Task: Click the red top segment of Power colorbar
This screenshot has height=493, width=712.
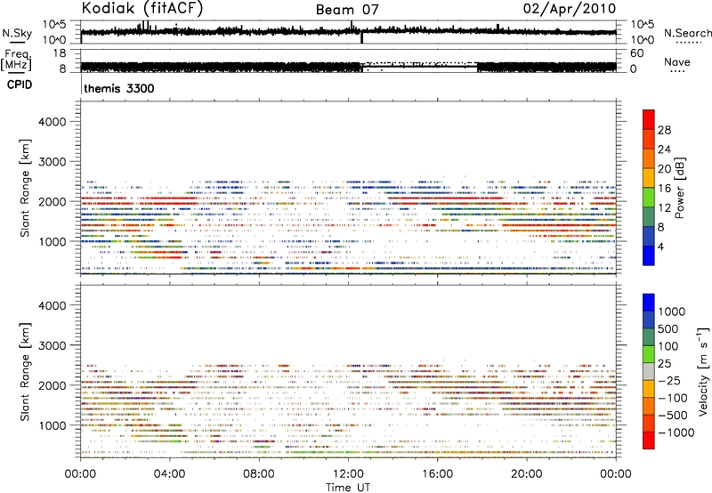Action: pyautogui.click(x=649, y=119)
